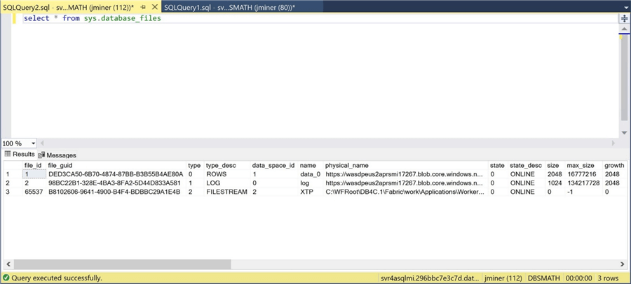The height and width of the screenshot is (284, 631).
Task: Click the growth column header
Action: point(614,165)
